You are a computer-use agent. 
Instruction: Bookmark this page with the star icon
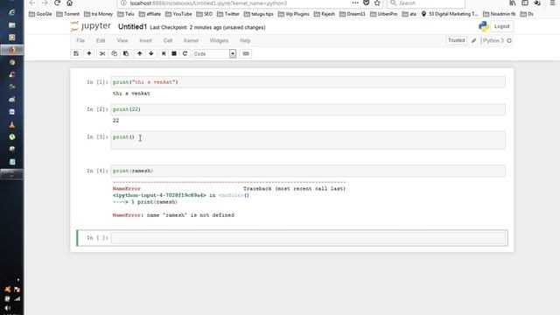click(377, 3)
